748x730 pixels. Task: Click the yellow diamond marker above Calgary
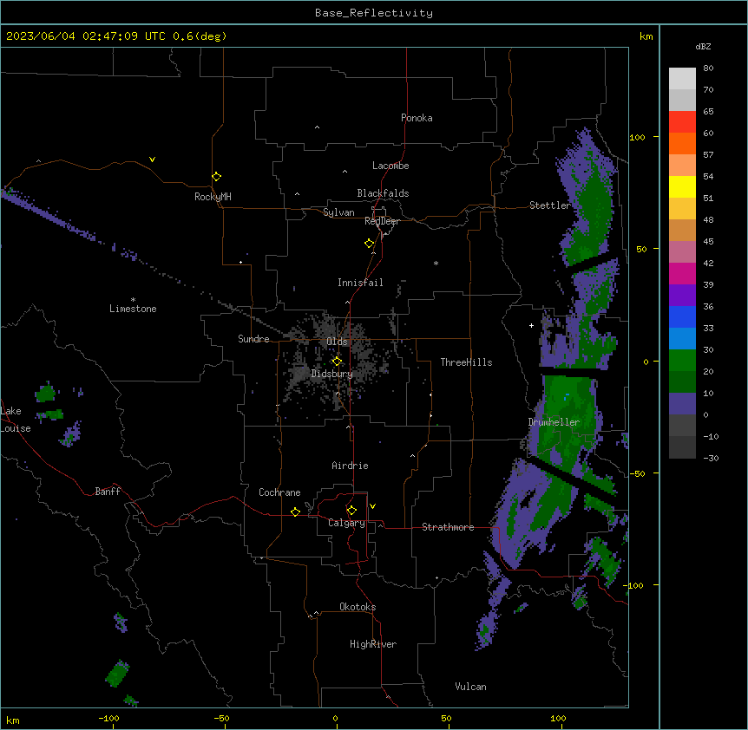pyautogui.click(x=351, y=511)
